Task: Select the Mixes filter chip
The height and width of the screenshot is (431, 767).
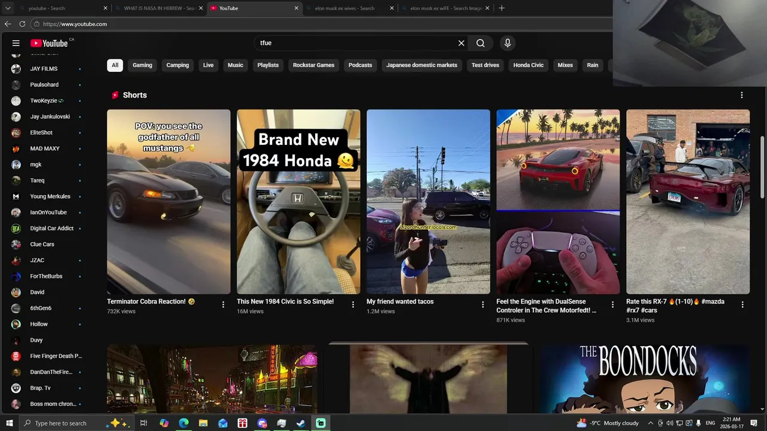Action: (x=565, y=65)
